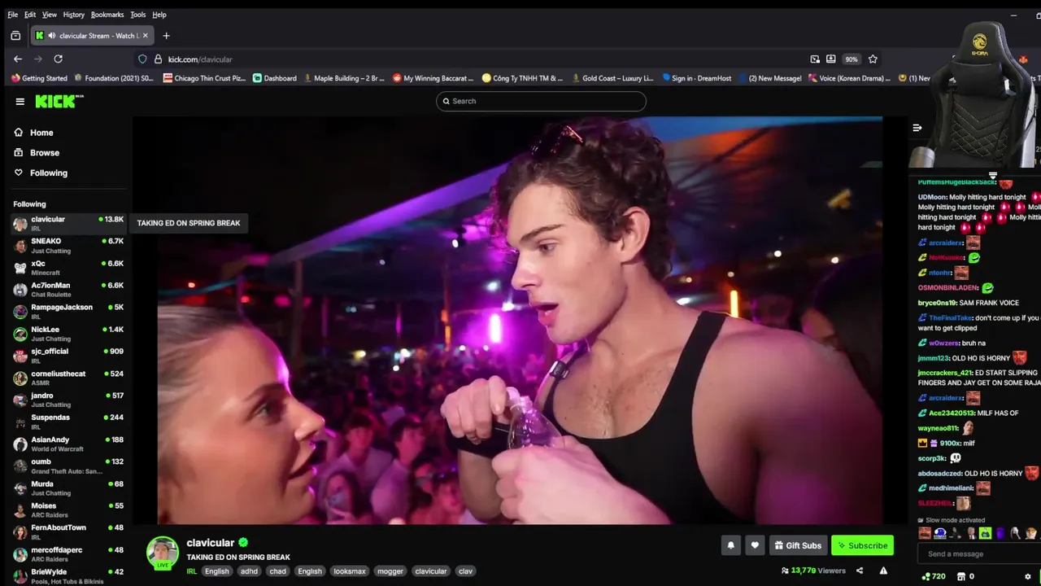Open a new browser tab
Viewport: 1041px width, 586px height.
click(166, 36)
